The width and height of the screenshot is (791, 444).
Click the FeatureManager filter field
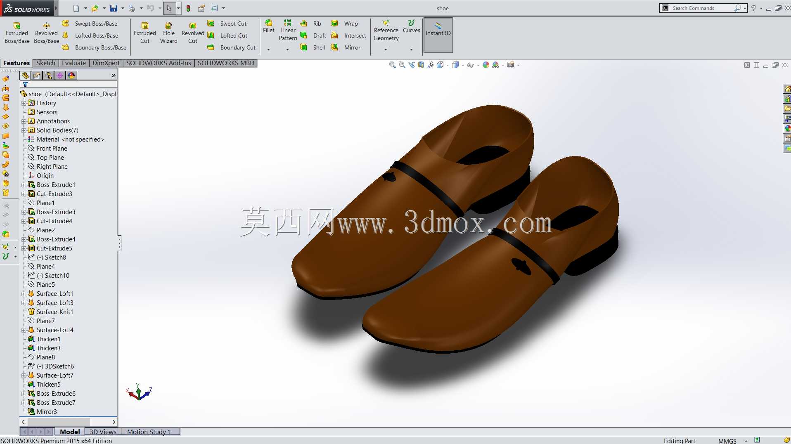(69, 84)
